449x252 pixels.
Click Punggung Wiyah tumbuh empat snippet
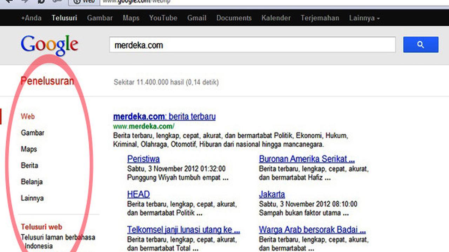(x=178, y=178)
